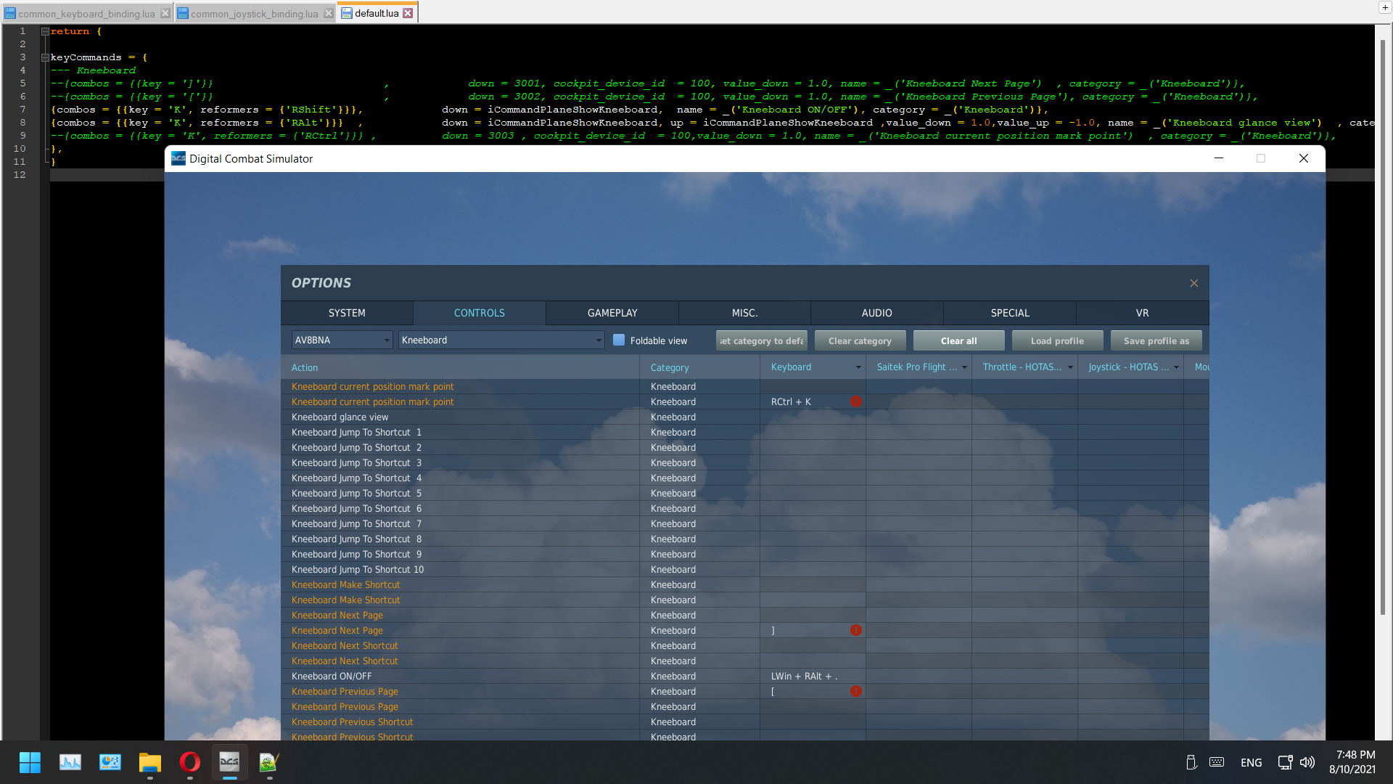1393x784 pixels.
Task: Click the ENG language indicator
Action: (x=1251, y=762)
